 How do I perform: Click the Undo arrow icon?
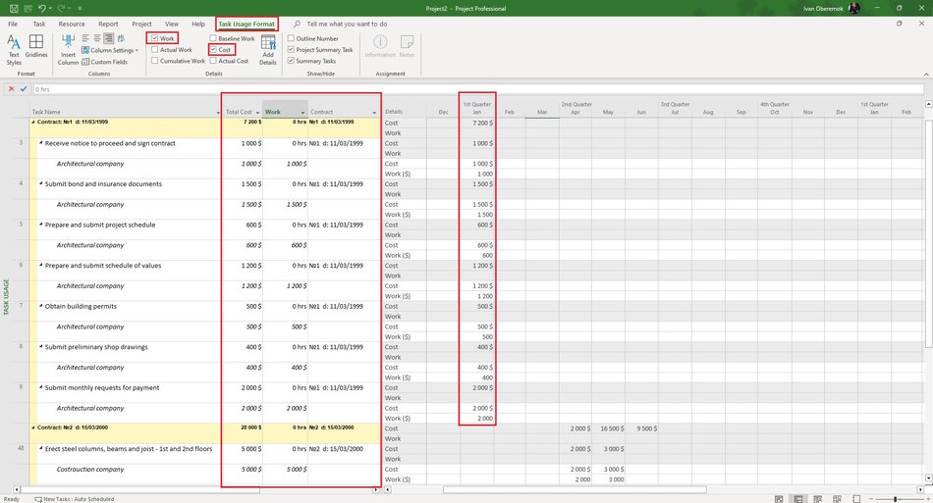pos(41,8)
